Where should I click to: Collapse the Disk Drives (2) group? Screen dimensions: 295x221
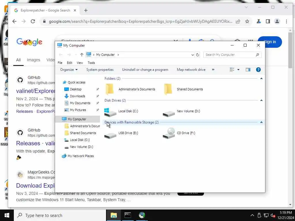coord(261,100)
